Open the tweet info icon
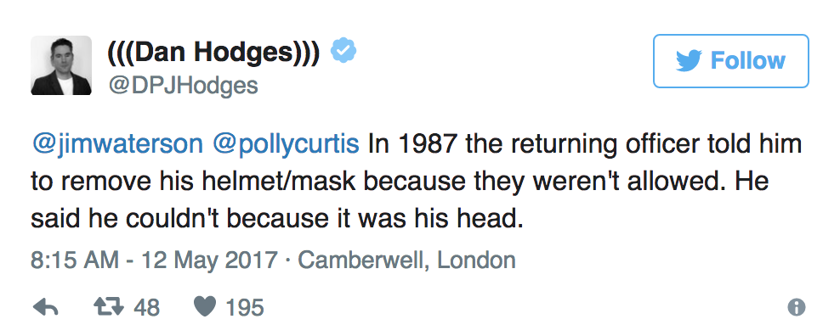 click(797, 307)
